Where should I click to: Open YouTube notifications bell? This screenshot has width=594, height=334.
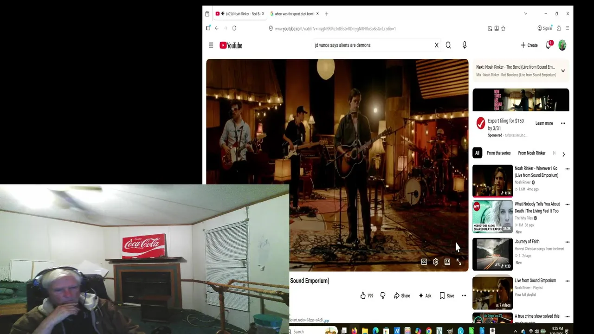[549, 45]
